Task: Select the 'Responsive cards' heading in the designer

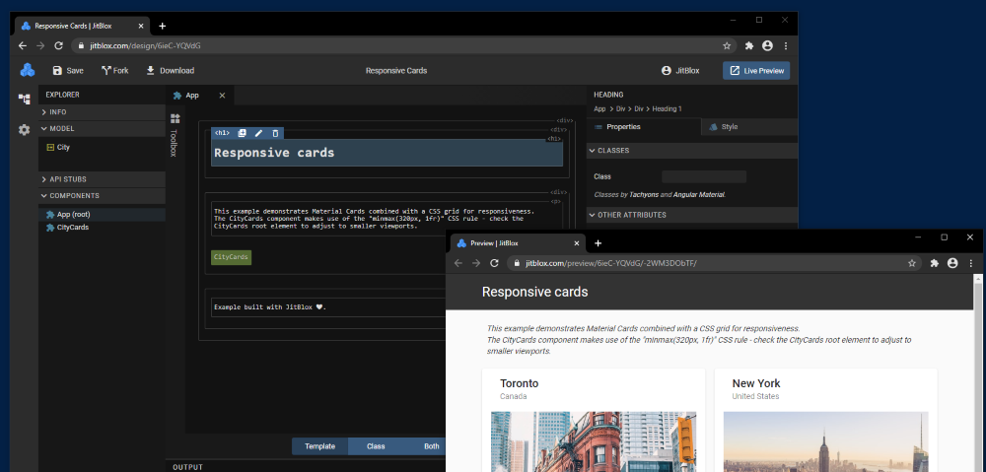Action: [387, 153]
